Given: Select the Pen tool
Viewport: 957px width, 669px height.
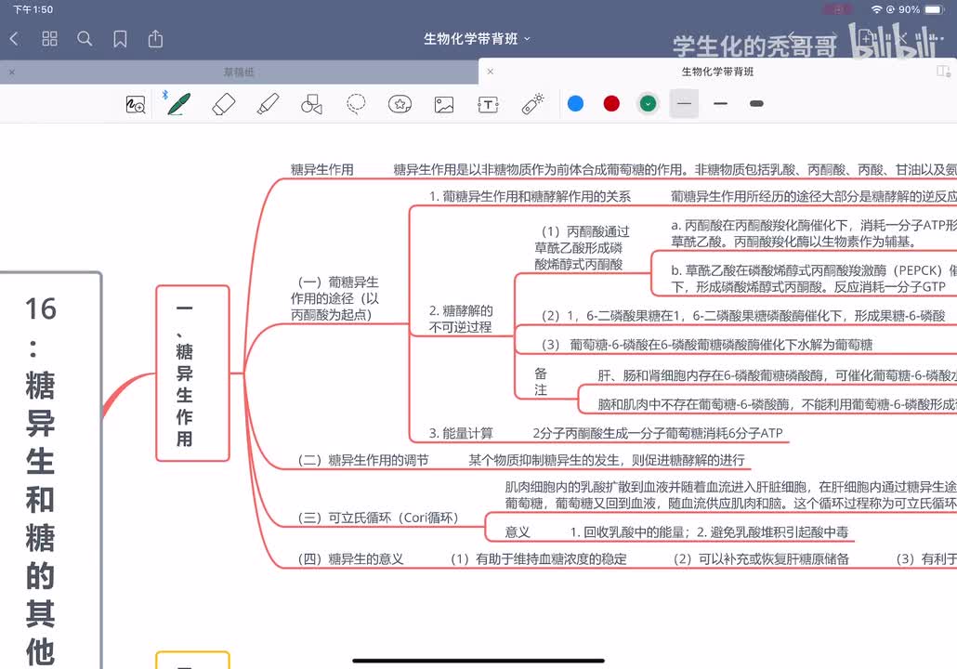Looking at the screenshot, I should click(178, 104).
